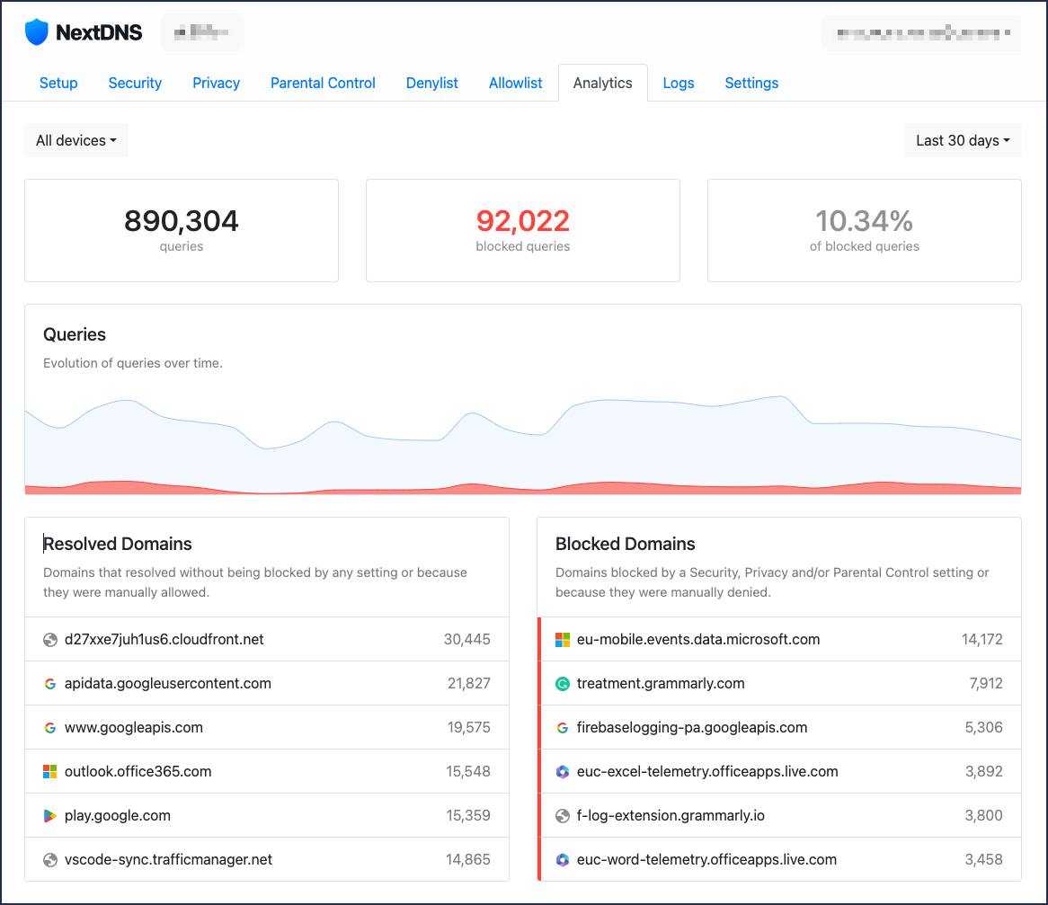This screenshot has height=905, width=1048.
Task: Open the blurred account menu at top right
Action: [x=921, y=32]
